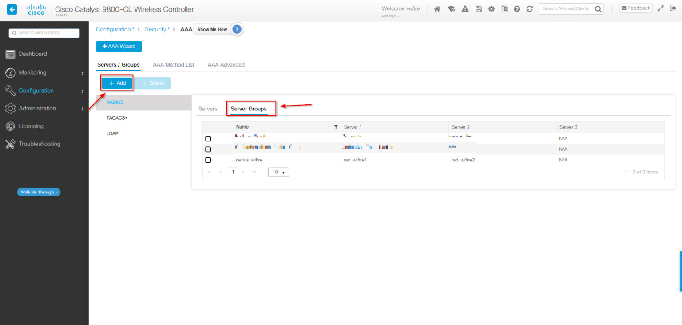Save configuration using the disk icon
The height and width of the screenshot is (325, 682).
coord(479,8)
